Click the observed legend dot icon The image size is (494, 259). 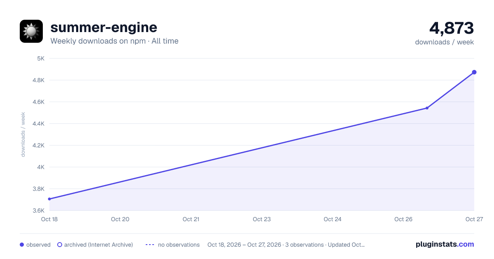(x=22, y=245)
